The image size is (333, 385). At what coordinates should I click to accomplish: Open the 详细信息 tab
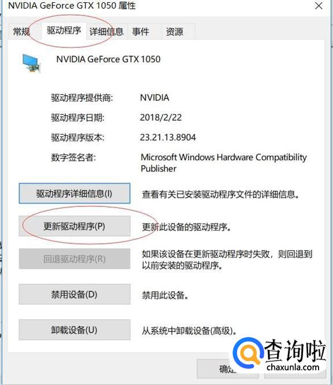point(106,32)
